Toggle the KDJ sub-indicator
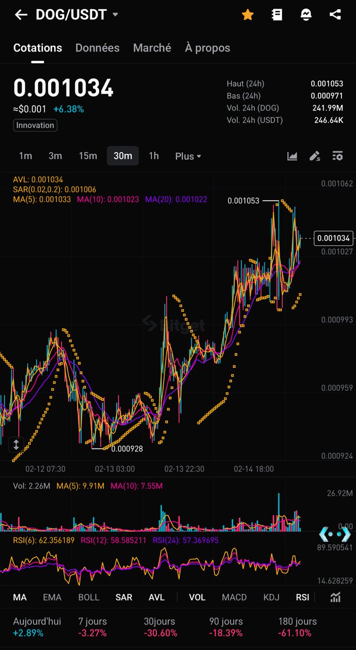 tap(272, 597)
